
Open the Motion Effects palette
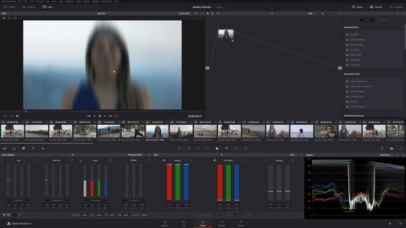tap(43, 149)
